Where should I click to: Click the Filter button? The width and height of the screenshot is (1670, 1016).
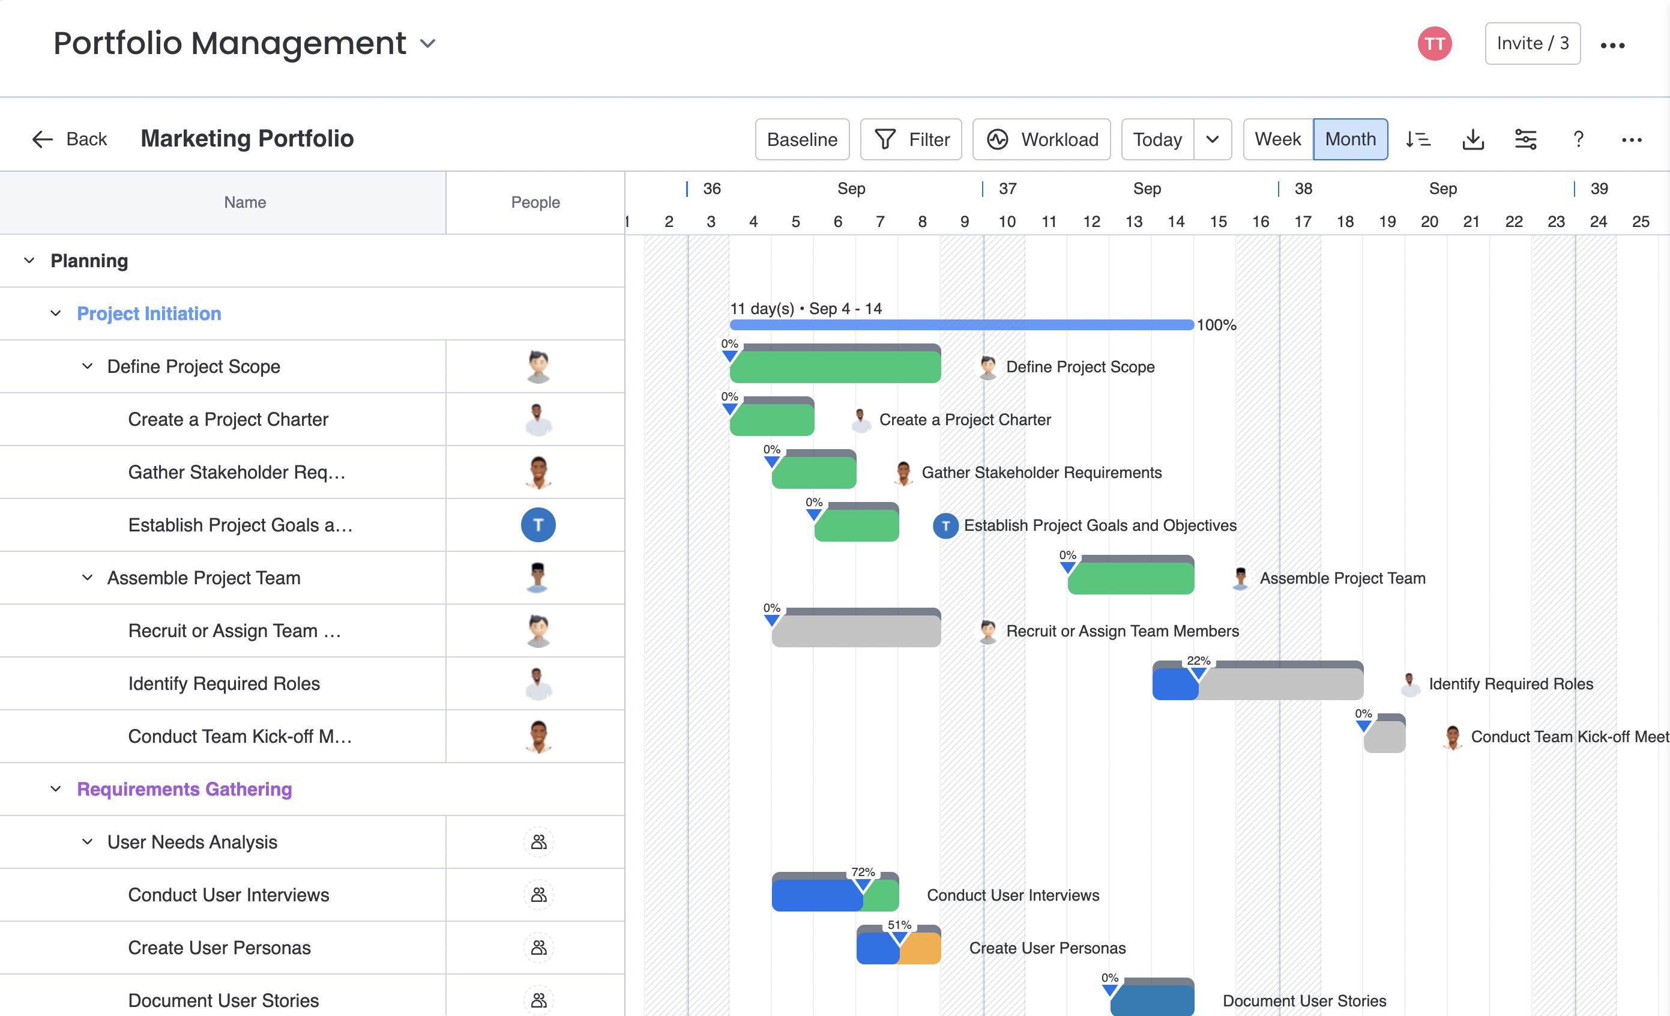[x=911, y=140]
